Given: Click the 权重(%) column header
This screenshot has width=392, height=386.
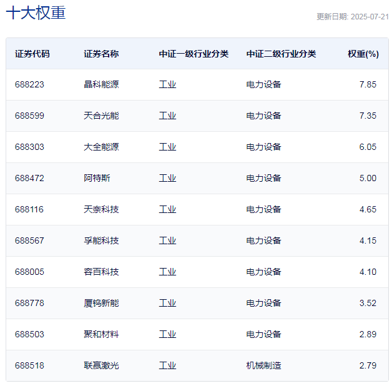Looking at the screenshot, I should (x=363, y=54).
